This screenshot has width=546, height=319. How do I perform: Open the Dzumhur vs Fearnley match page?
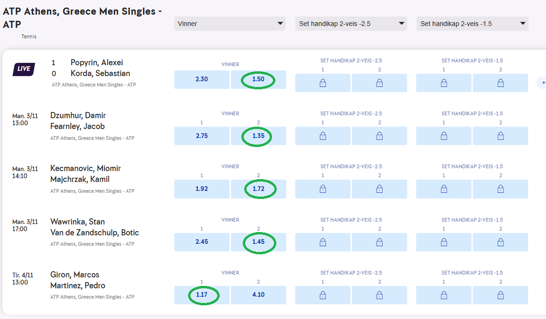click(78, 121)
